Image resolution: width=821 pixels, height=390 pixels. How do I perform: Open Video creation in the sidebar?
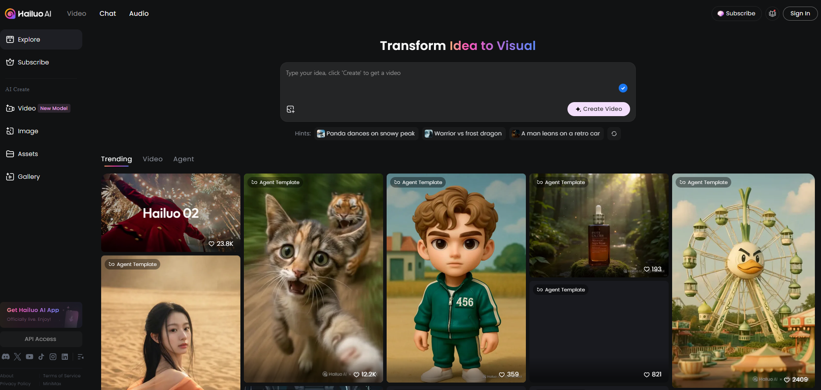[41, 108]
